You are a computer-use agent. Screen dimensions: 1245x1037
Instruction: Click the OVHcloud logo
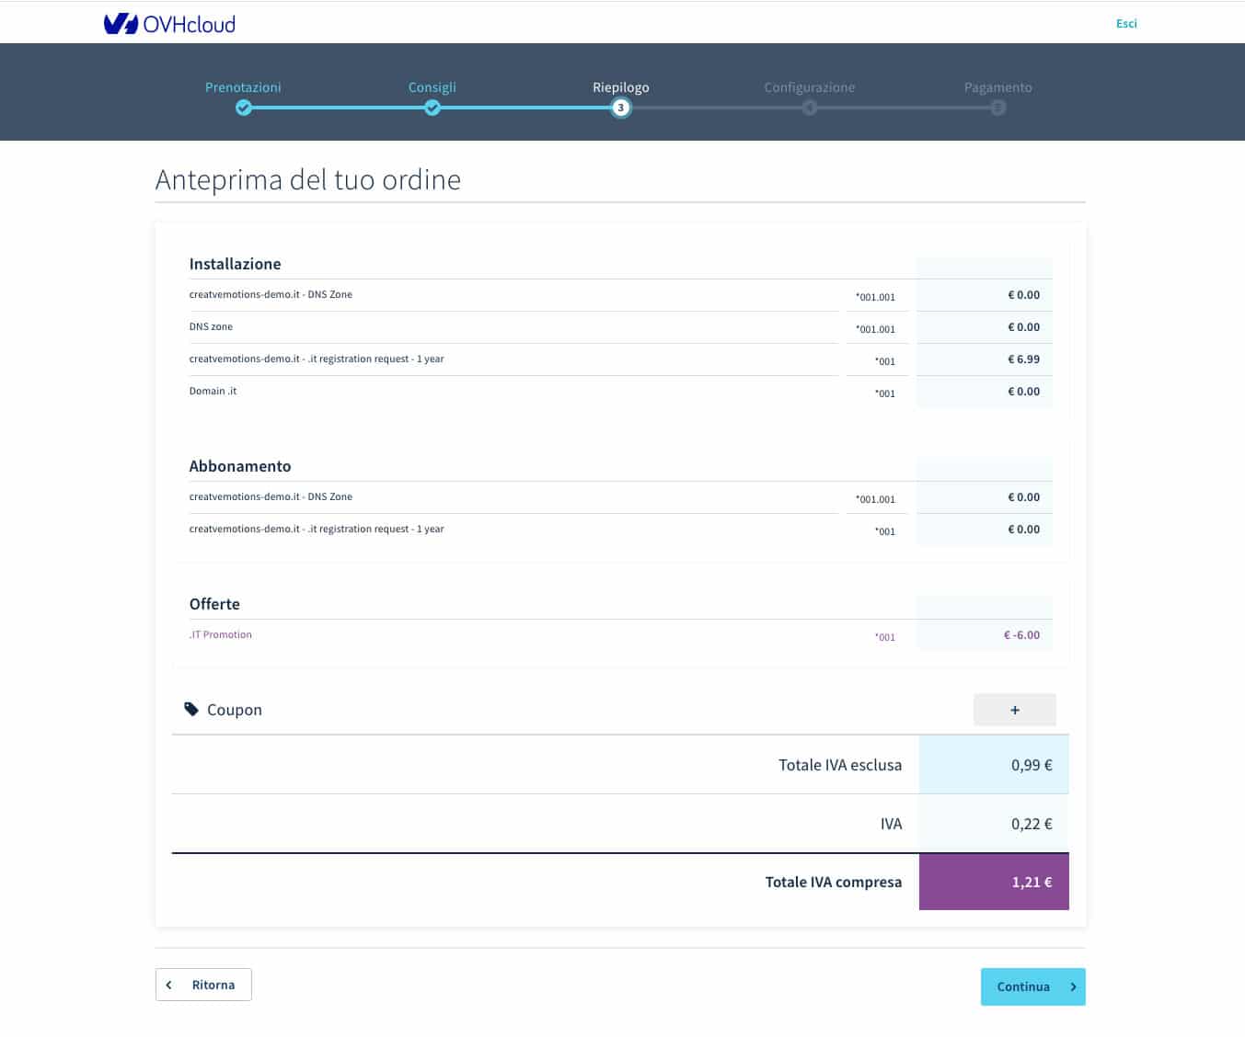pos(169,24)
